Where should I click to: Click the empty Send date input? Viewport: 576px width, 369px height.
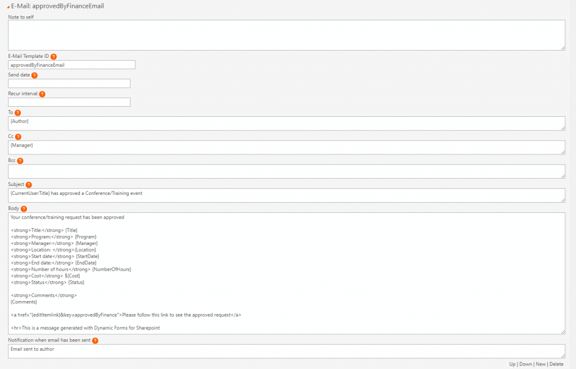pyautogui.click(x=69, y=83)
